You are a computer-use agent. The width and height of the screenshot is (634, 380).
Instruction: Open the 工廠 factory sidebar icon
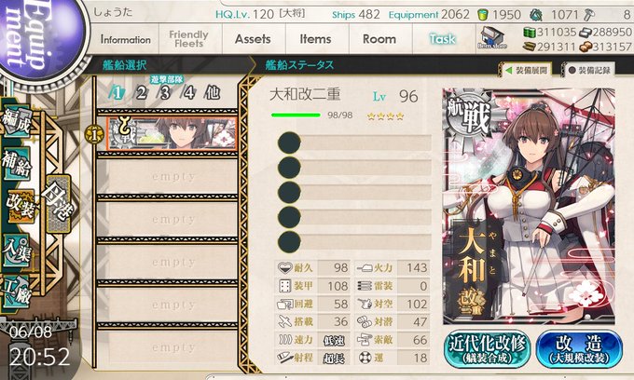(17, 292)
